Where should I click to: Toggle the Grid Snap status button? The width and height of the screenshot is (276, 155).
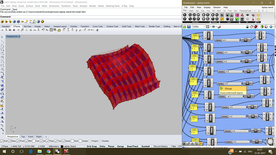(x=92, y=146)
